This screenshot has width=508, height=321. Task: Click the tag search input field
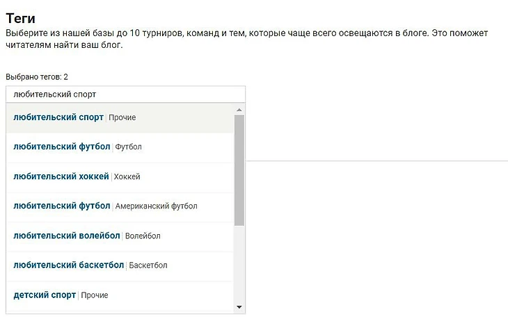coord(125,94)
